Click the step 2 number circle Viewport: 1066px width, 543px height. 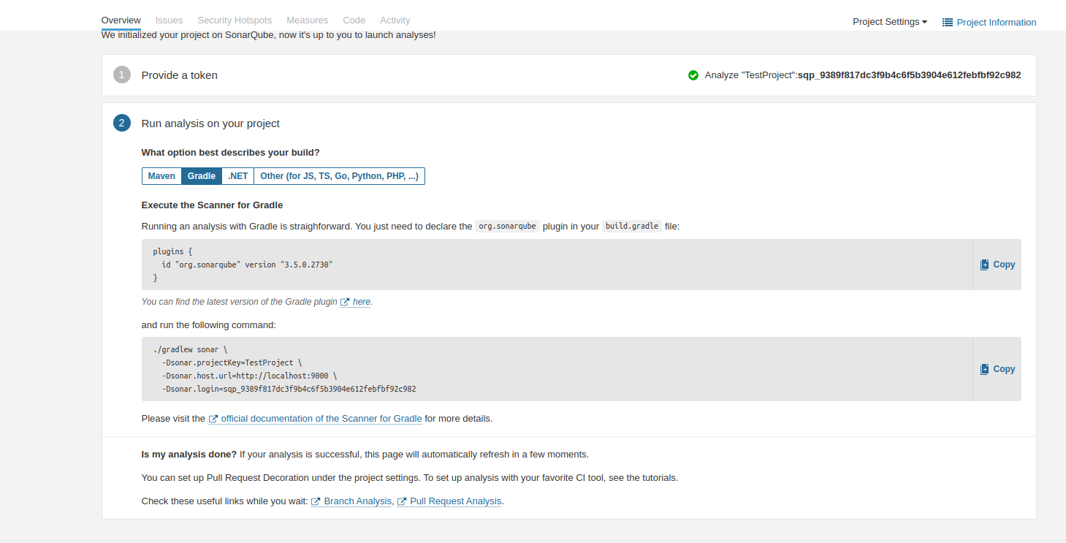(x=122, y=123)
